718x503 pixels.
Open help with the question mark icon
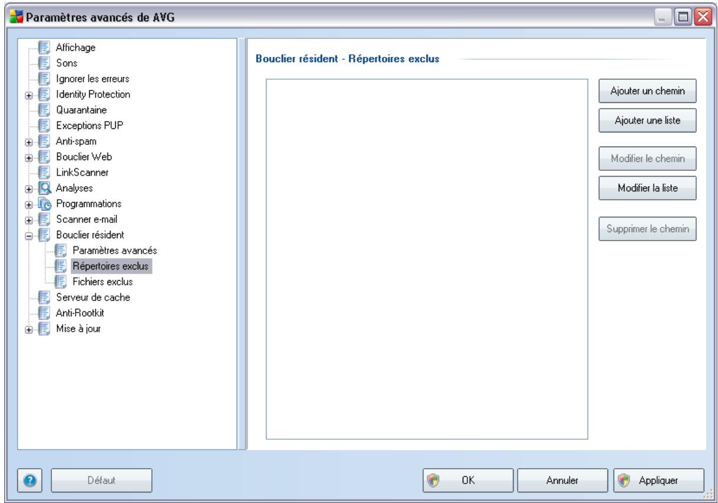[x=28, y=481]
